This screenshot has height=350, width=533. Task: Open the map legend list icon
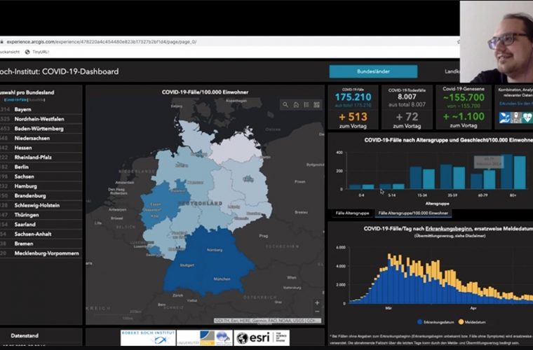tap(306, 105)
